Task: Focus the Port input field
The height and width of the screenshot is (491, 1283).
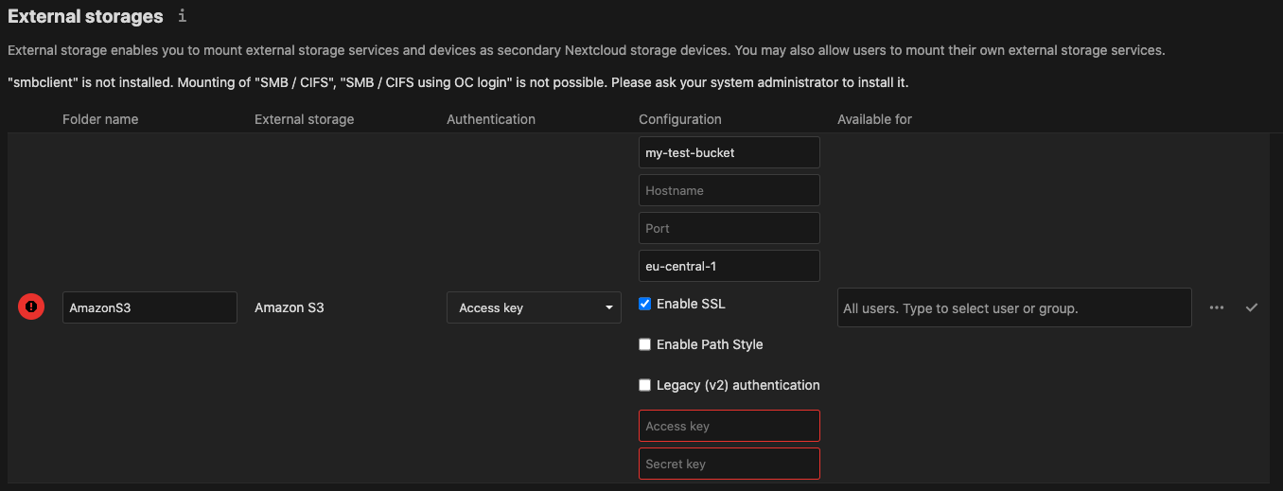Action: (x=729, y=228)
